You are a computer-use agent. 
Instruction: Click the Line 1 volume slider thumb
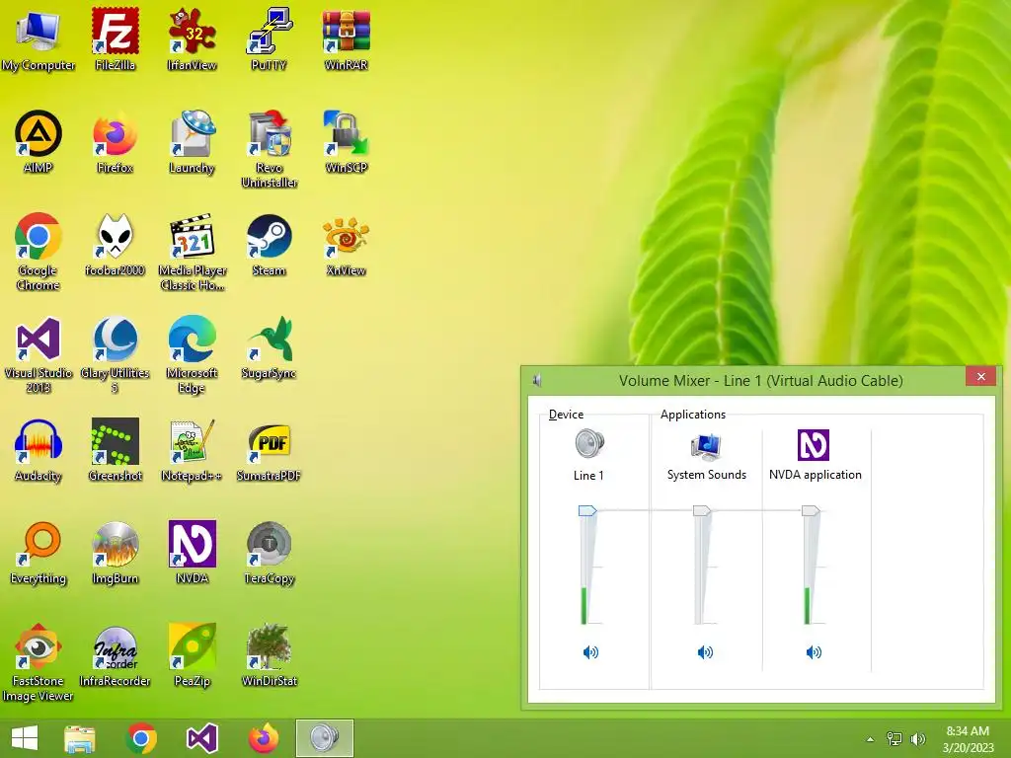(587, 511)
